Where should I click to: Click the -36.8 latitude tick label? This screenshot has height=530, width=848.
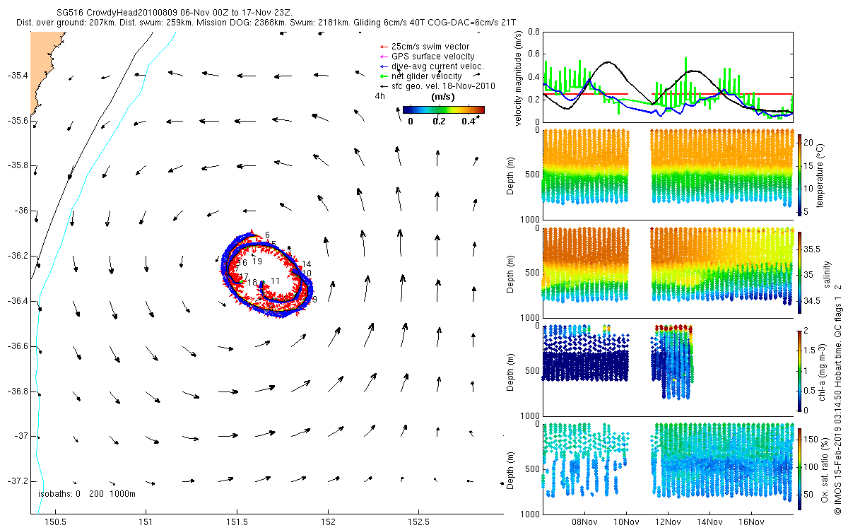click(x=17, y=391)
